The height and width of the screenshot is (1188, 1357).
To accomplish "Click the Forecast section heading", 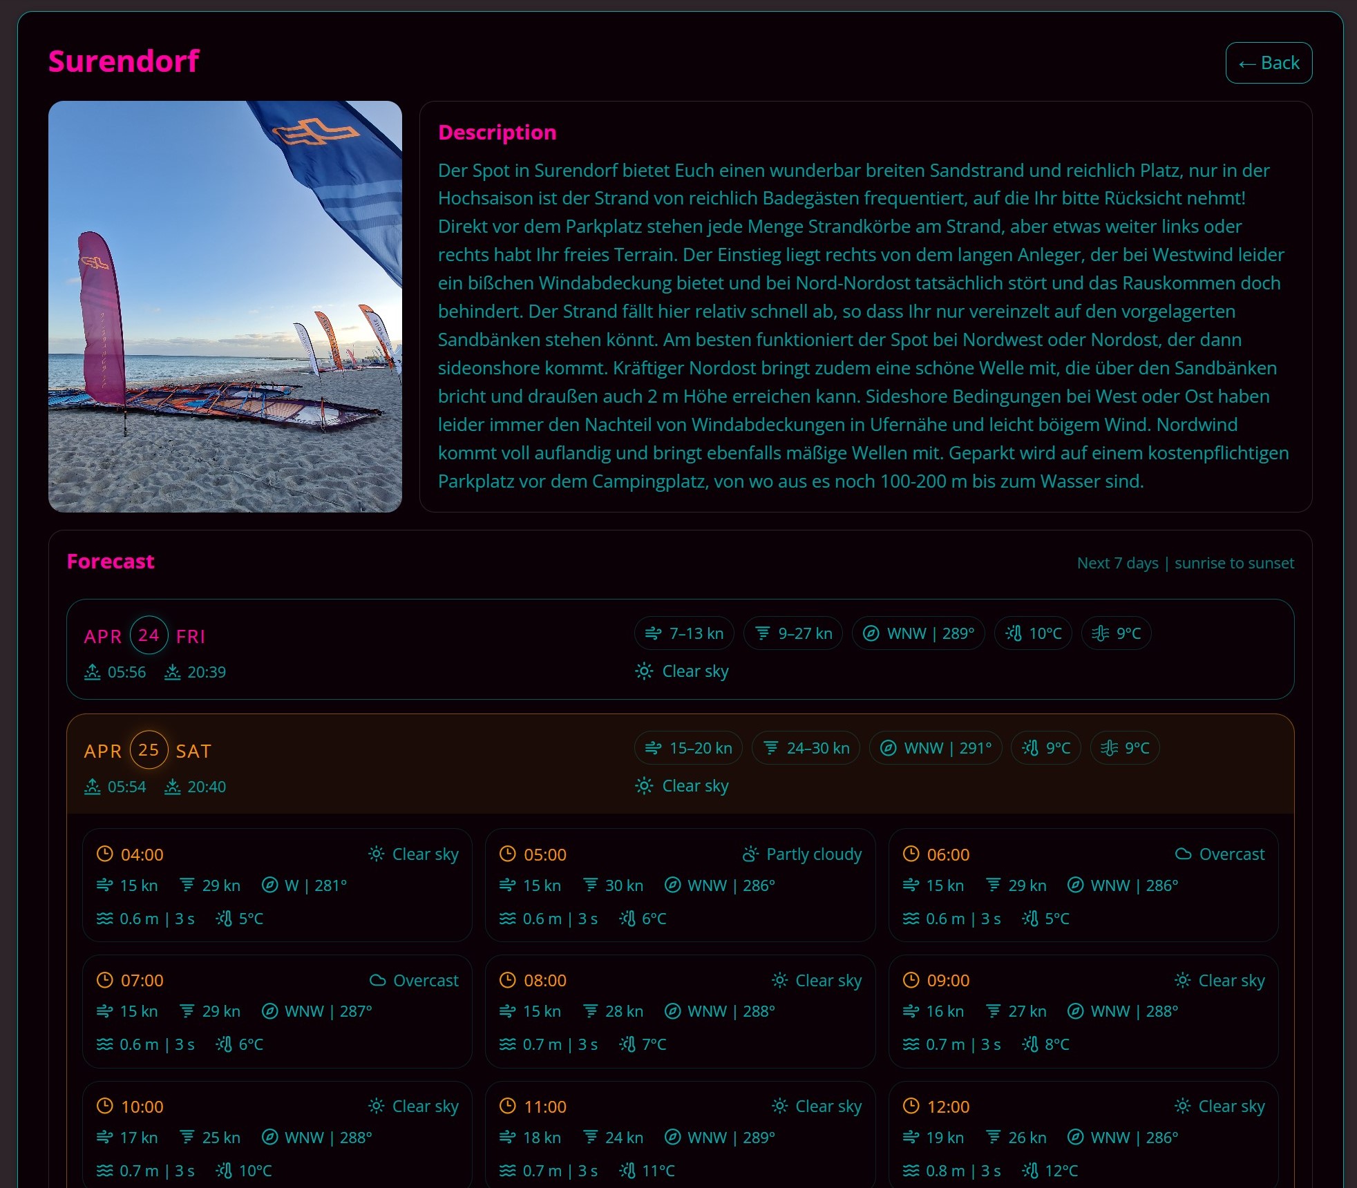I will (111, 562).
